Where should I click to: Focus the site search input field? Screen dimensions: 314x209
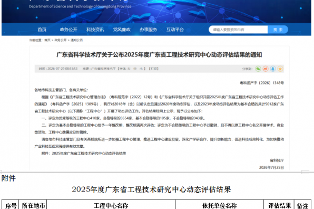238,30
